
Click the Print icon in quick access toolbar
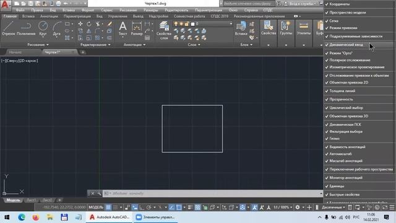(x=58, y=4)
